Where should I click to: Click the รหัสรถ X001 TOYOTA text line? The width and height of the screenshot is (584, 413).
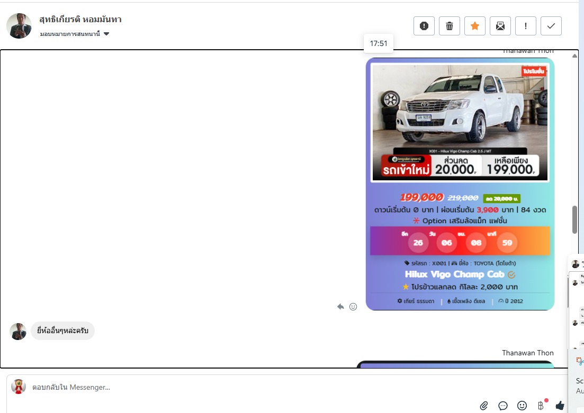(460, 263)
